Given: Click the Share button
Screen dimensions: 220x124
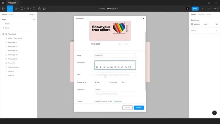Looking at the screenshot, I should click(195, 9).
